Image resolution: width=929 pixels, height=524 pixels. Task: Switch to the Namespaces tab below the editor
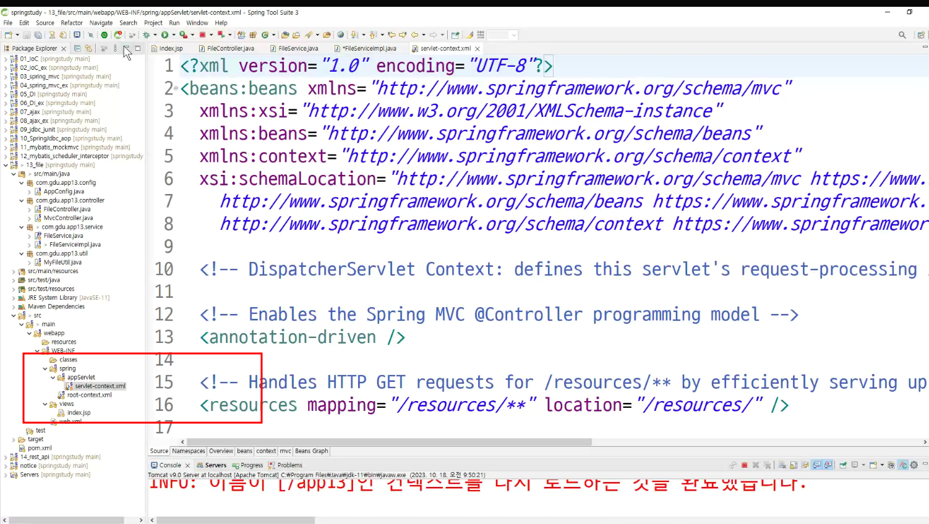(x=189, y=451)
